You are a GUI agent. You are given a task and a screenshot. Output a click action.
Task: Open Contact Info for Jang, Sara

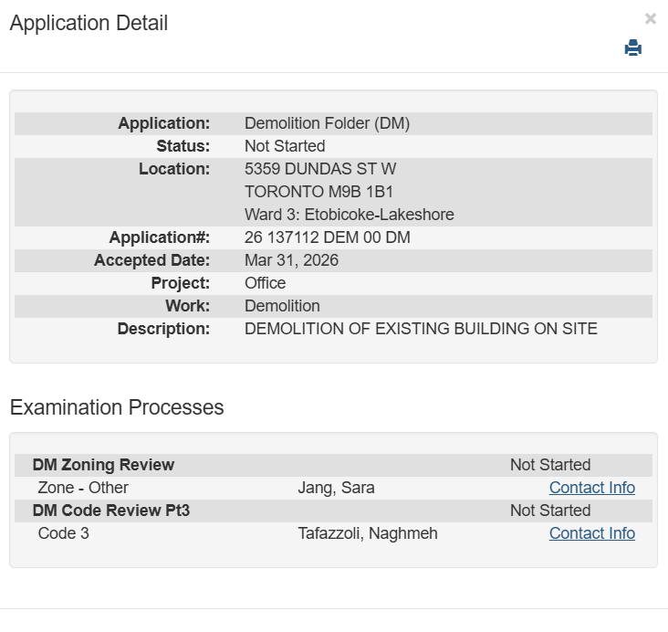coord(591,488)
